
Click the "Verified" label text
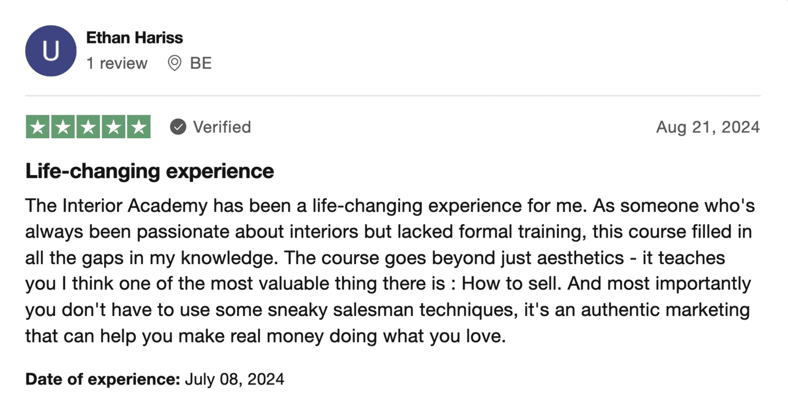click(222, 127)
